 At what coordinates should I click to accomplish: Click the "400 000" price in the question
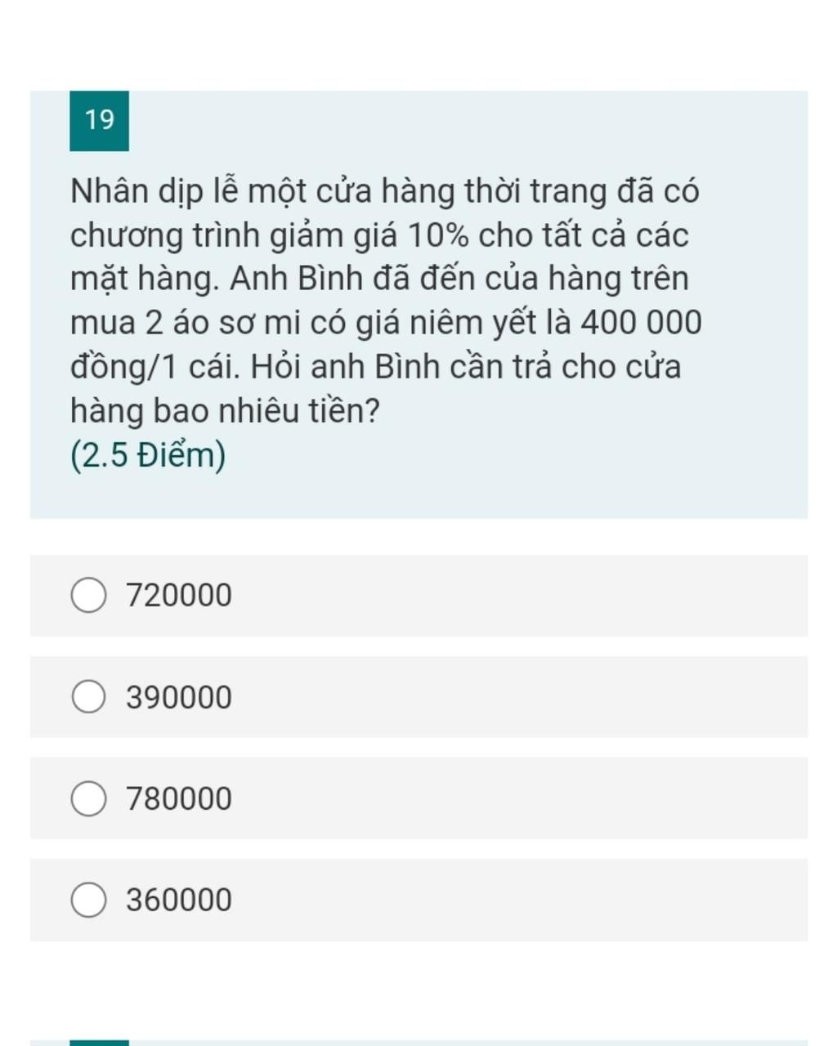641,323
